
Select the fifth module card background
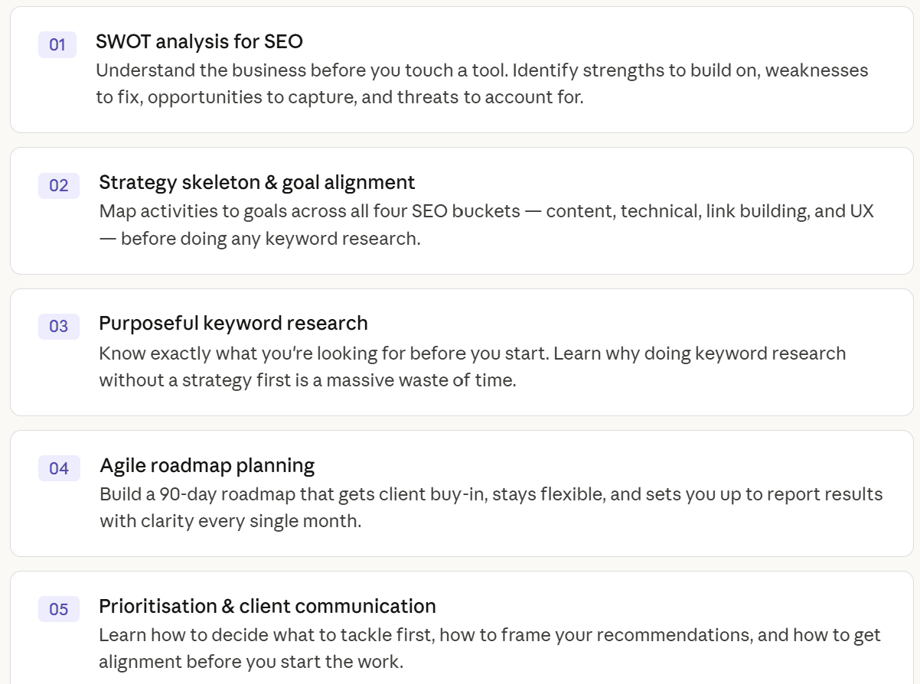click(462, 628)
